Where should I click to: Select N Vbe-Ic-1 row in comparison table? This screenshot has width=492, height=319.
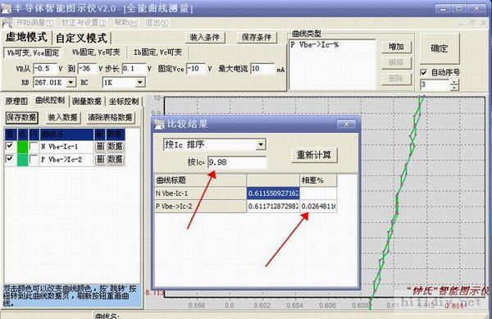(201, 194)
